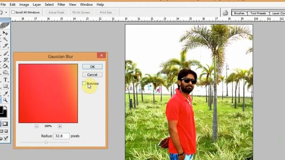The image size is (285, 160).
Task: Open the View menu
Action: pos(73,4)
